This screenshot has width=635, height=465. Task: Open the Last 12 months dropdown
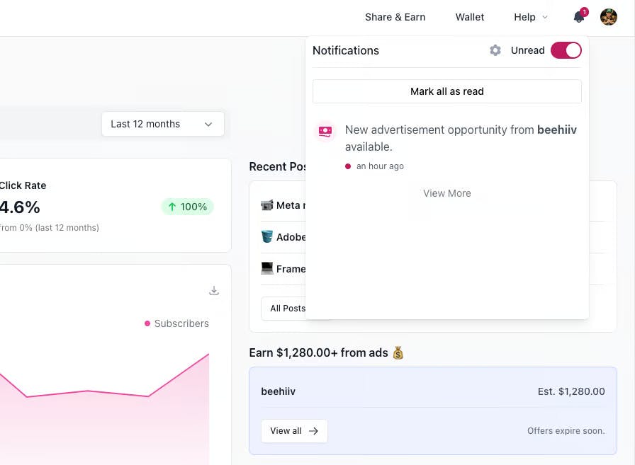[163, 124]
